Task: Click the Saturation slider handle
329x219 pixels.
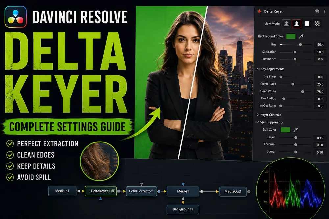Action: tap(295, 52)
